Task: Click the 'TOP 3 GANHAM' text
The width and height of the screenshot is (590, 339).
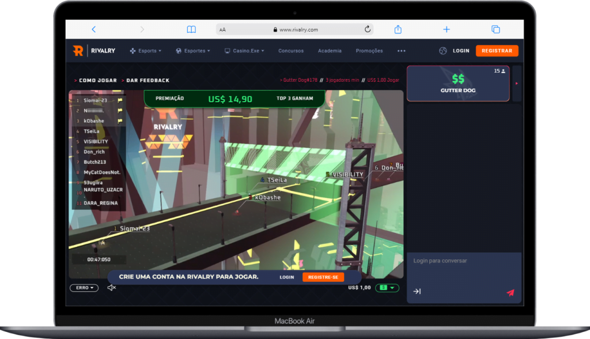Action: (x=294, y=99)
